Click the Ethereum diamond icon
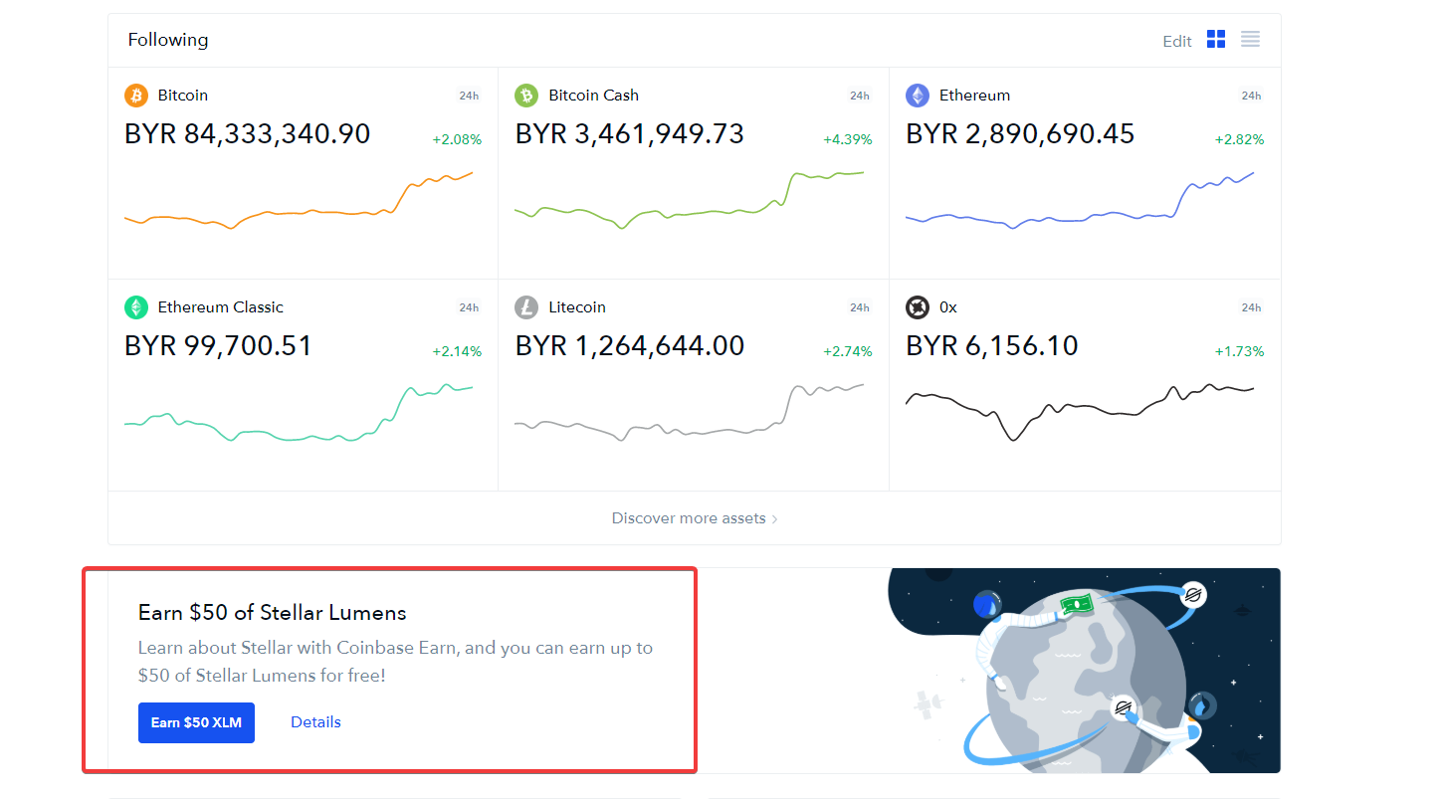1441x799 pixels. click(x=918, y=96)
